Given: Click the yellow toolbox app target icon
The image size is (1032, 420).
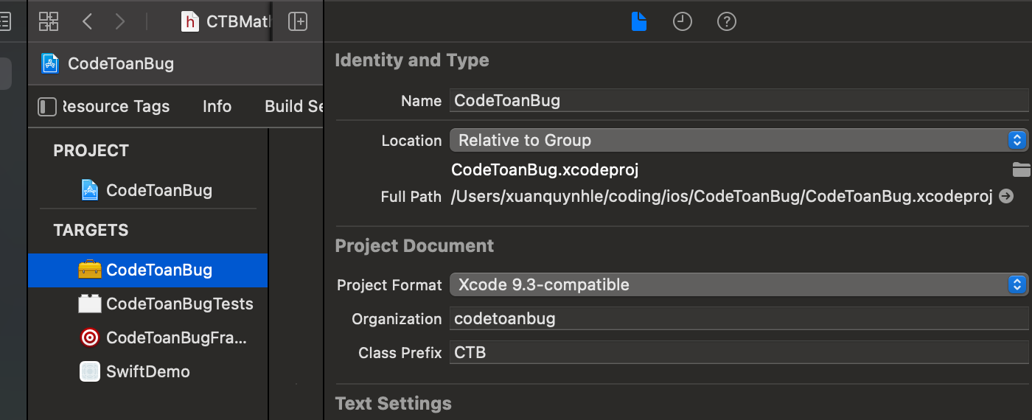Looking at the screenshot, I should [90, 270].
